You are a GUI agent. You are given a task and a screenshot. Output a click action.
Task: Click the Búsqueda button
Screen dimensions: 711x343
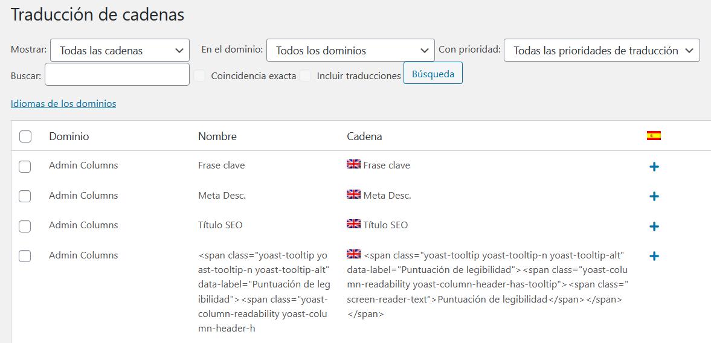point(433,73)
